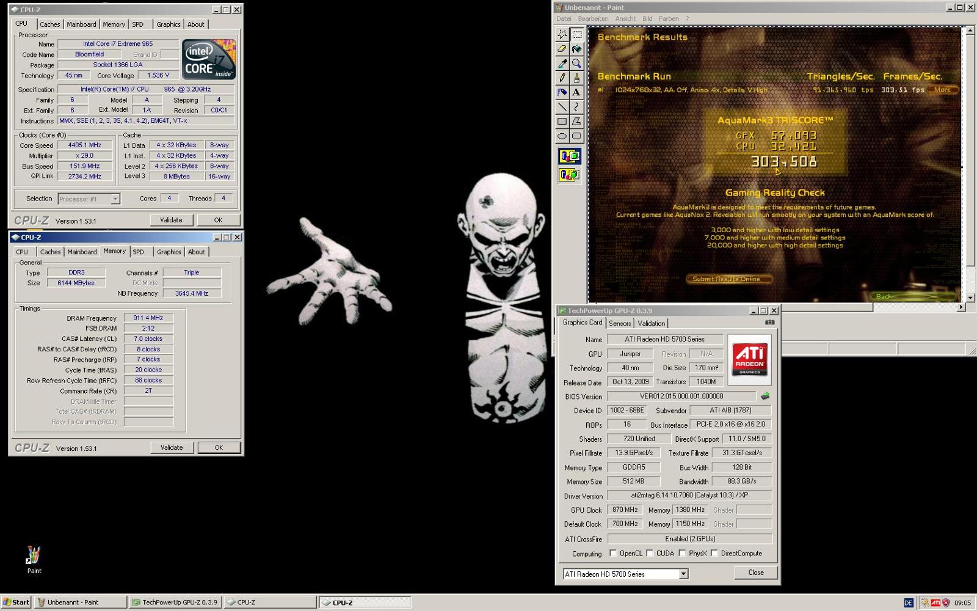Click the ATI Radeon logo in GPU-Z
Image resolution: width=977 pixels, height=611 pixels.
(749, 359)
